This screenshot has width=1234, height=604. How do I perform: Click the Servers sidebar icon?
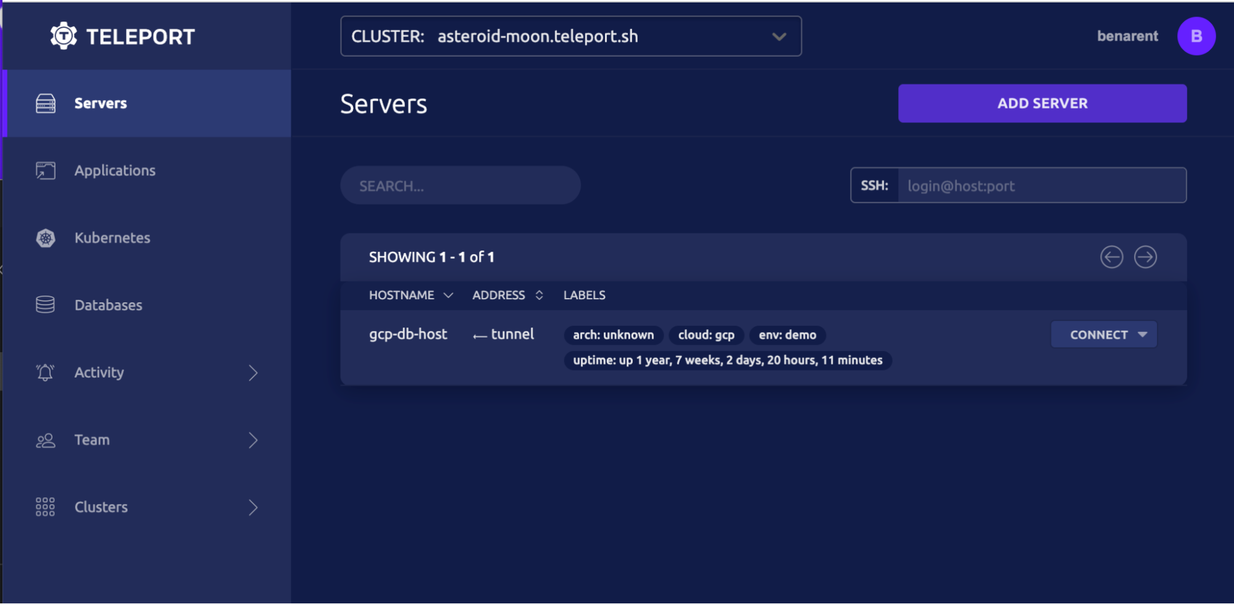click(46, 102)
